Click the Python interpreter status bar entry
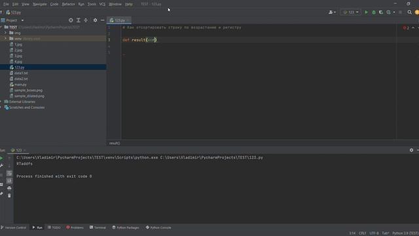The width and height of the screenshot is (419, 236). click(405, 233)
